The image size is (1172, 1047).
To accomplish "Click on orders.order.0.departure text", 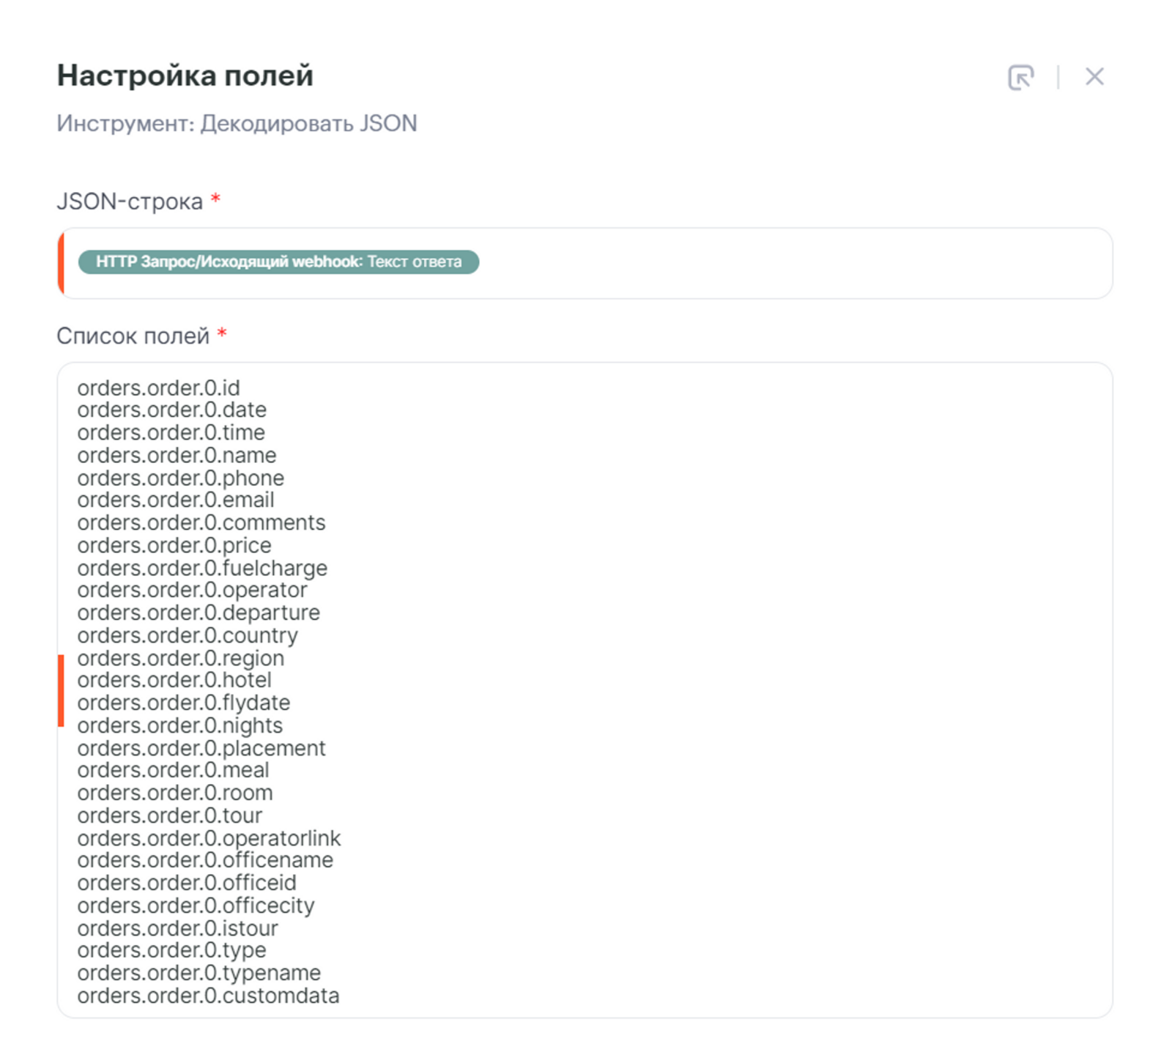I will 199,613.
